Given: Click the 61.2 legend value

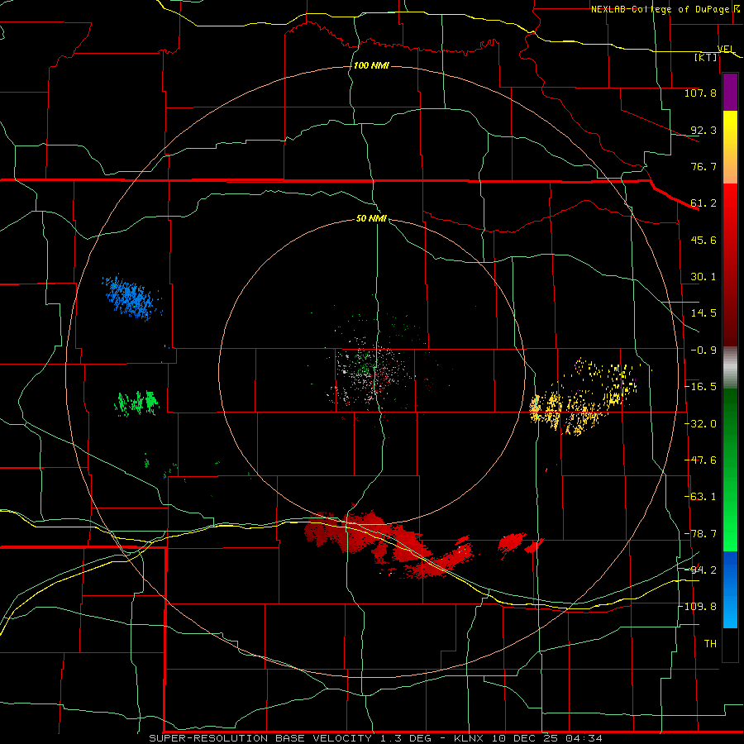Looking at the screenshot, I should click(703, 203).
